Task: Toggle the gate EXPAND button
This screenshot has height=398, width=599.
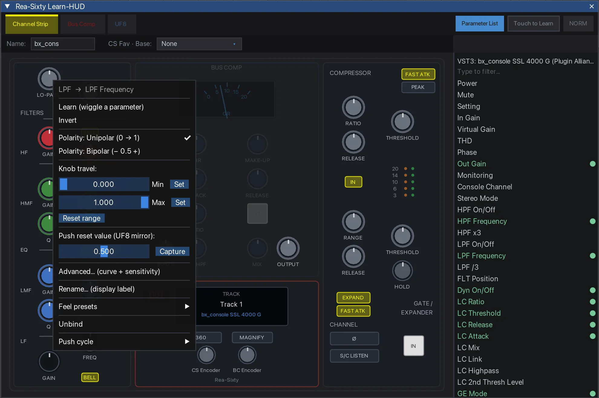Action: tap(353, 298)
